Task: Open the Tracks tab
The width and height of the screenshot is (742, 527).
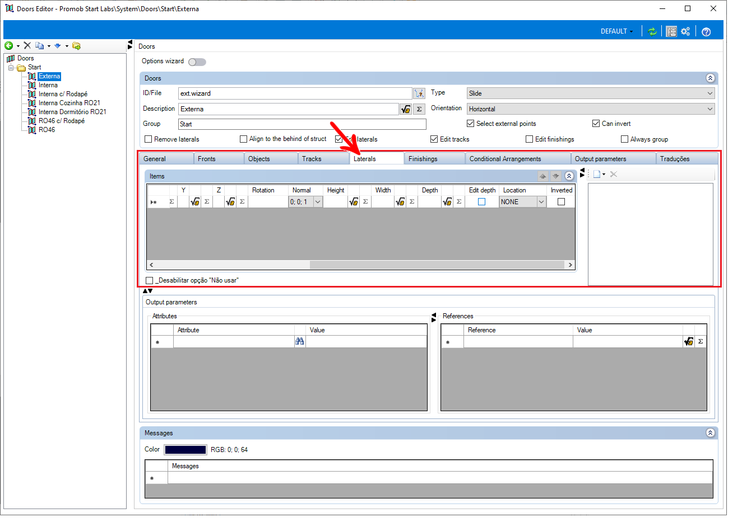Action: pos(312,159)
